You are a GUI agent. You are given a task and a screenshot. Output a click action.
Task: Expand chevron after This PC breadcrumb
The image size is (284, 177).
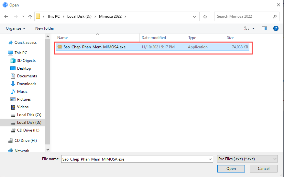point(63,16)
